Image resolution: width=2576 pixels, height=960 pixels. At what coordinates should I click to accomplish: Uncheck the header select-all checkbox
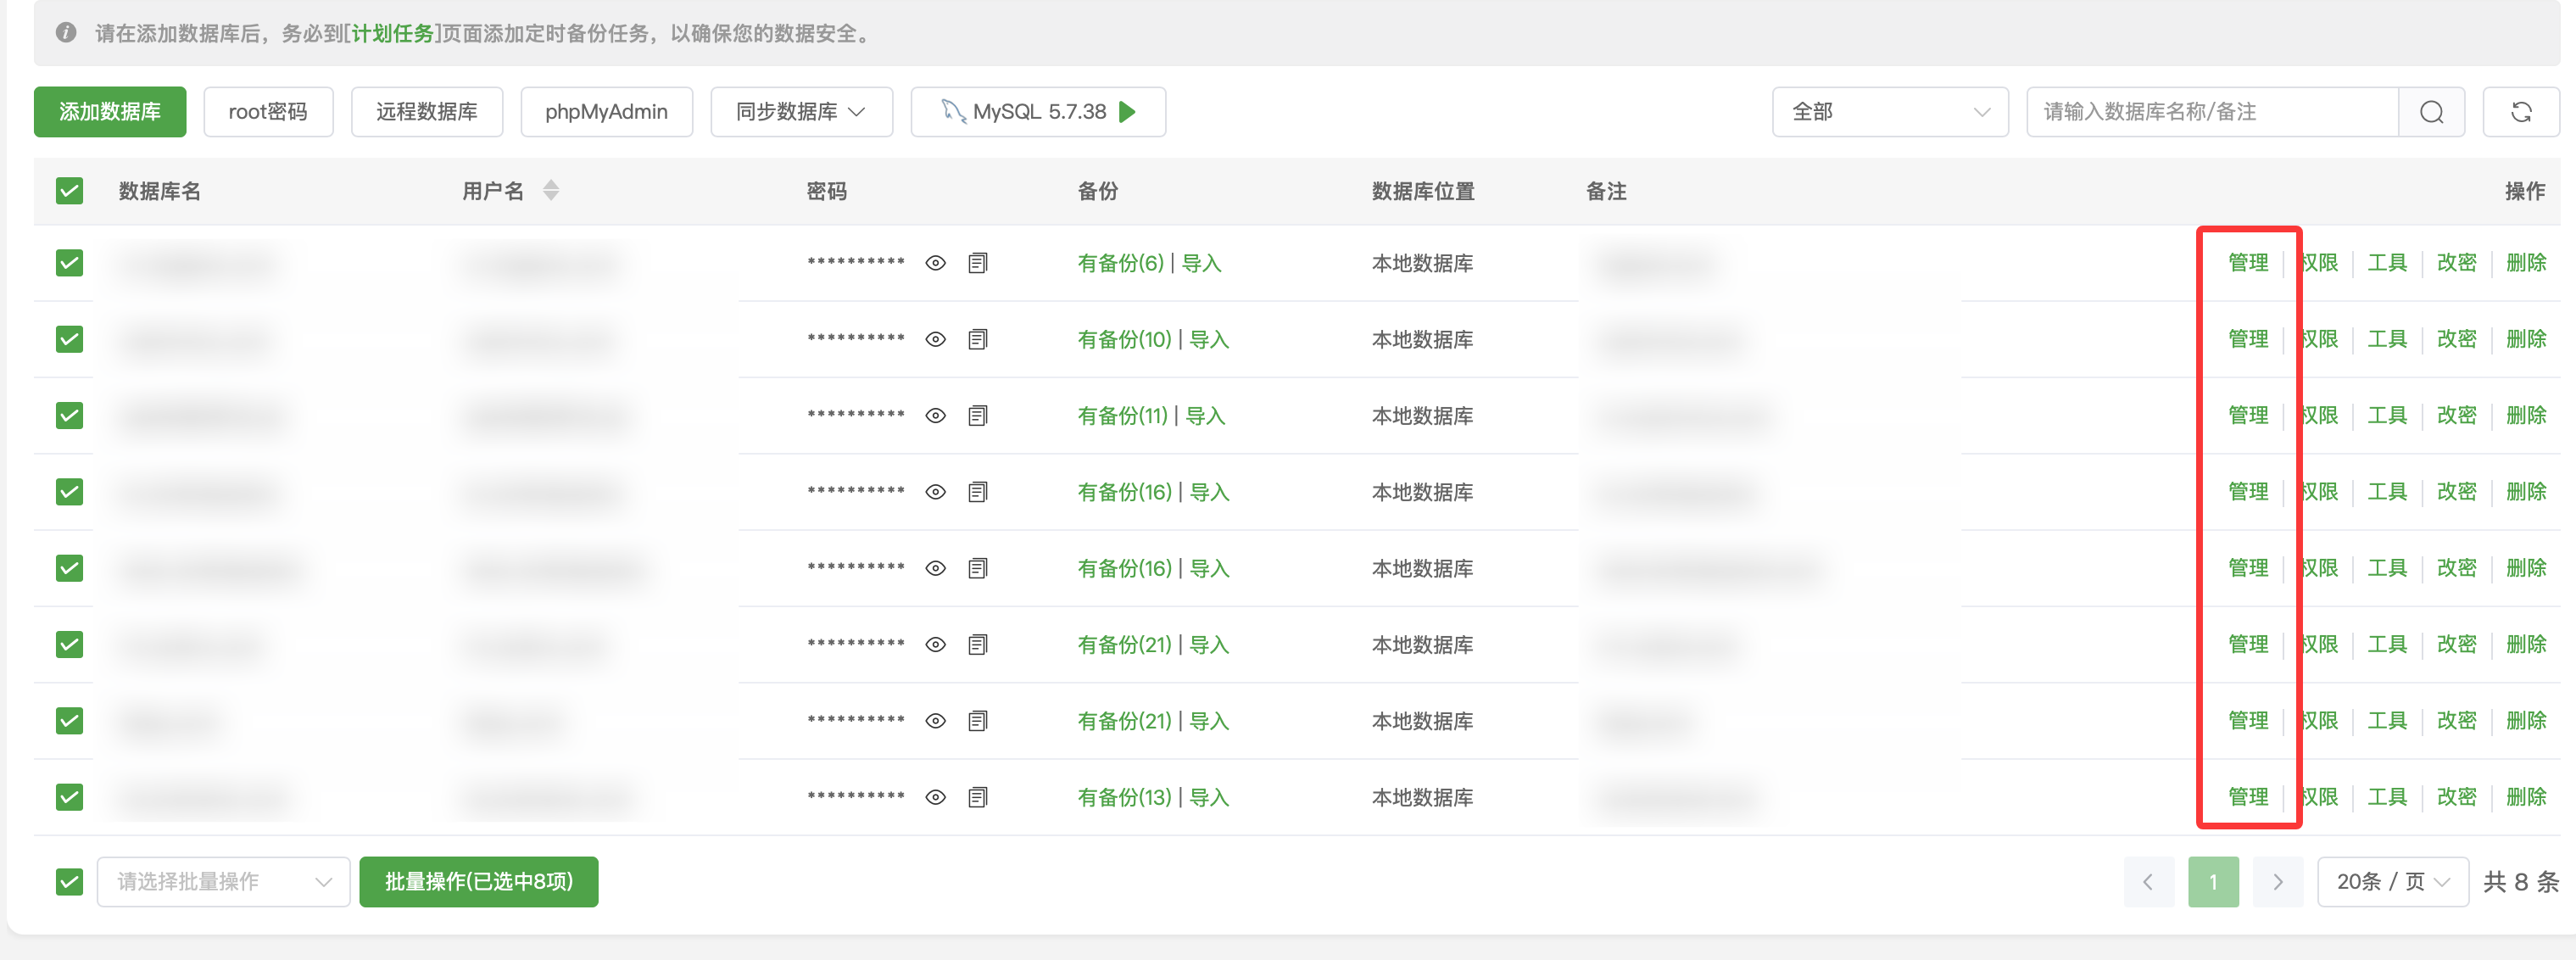tap(69, 190)
